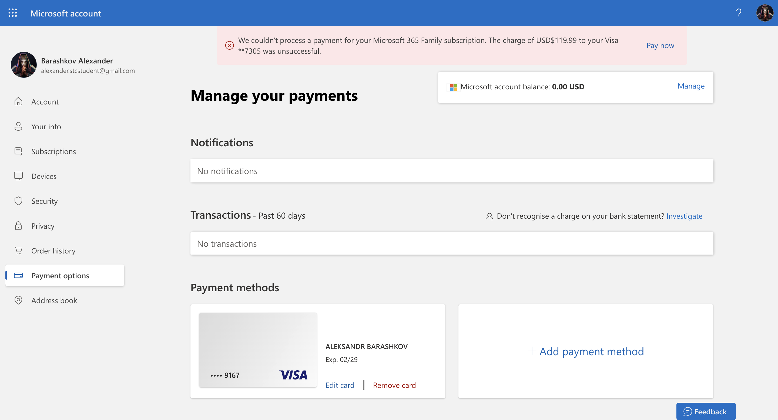Manage the Microsoft account balance

[x=691, y=86]
